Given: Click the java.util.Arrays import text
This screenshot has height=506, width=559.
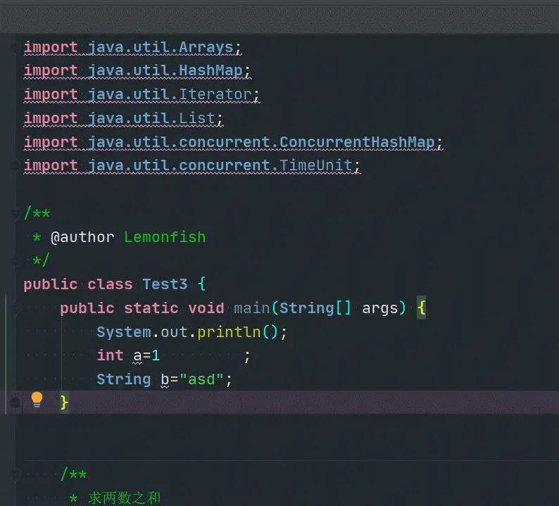Looking at the screenshot, I should coord(160,47).
